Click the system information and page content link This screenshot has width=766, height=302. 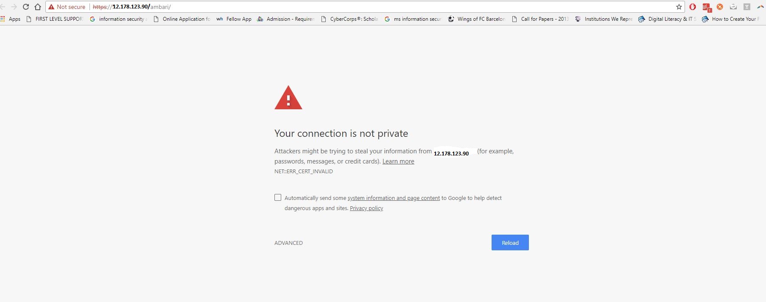click(x=394, y=198)
